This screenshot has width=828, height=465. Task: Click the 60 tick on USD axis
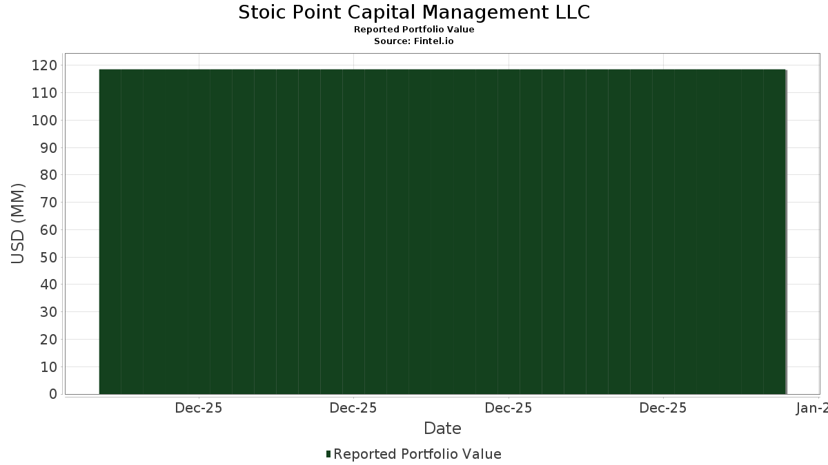click(49, 229)
